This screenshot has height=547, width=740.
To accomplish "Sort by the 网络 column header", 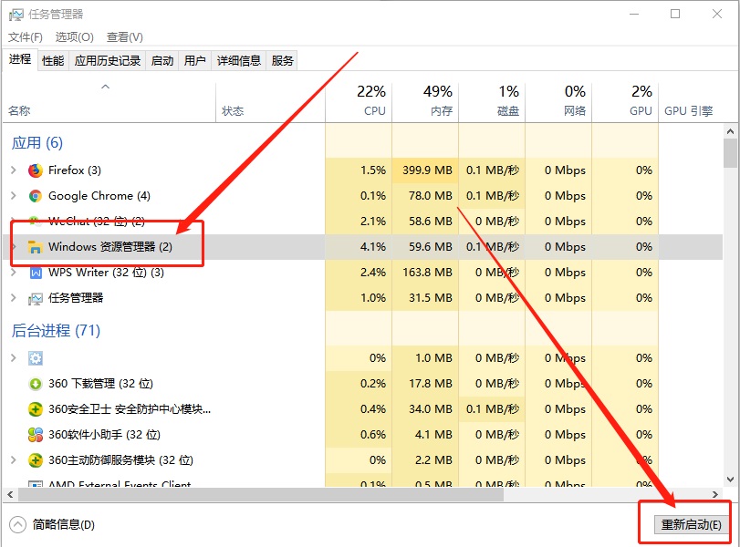I will 558,102.
